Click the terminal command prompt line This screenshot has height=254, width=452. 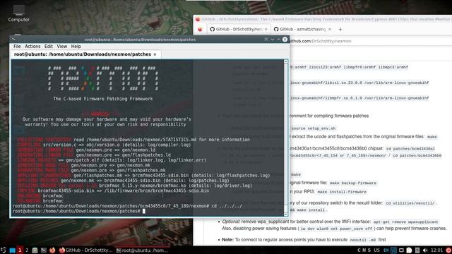pos(78,211)
